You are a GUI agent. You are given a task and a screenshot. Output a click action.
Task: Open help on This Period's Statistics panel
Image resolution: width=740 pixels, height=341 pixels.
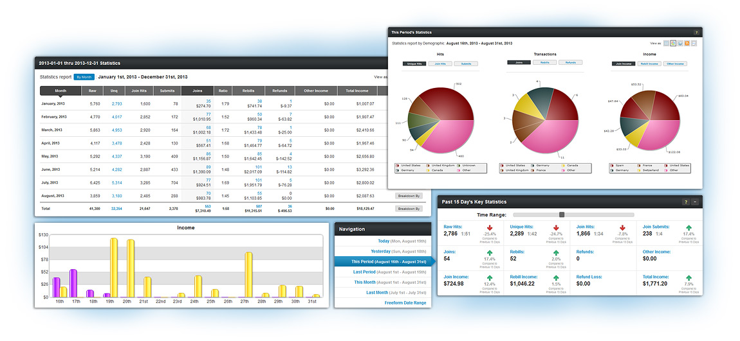(x=696, y=33)
